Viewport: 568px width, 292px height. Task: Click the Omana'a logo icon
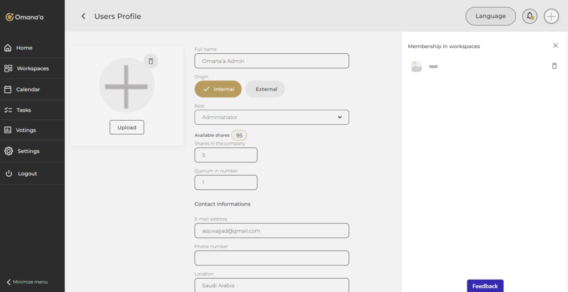(x=9, y=17)
